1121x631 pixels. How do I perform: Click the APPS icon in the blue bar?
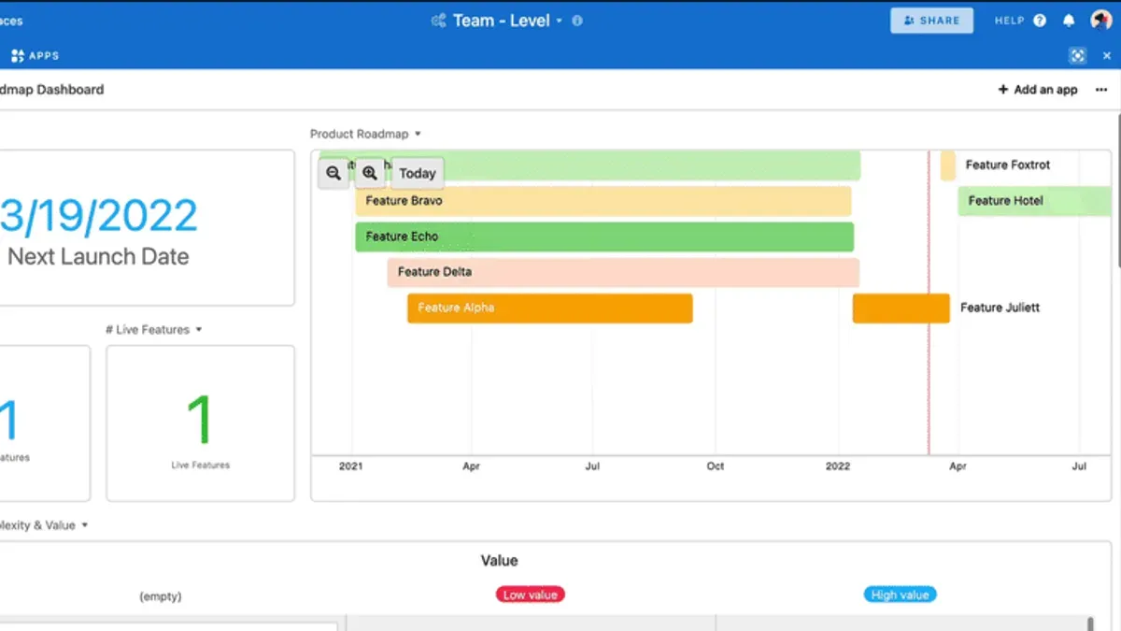pos(18,56)
